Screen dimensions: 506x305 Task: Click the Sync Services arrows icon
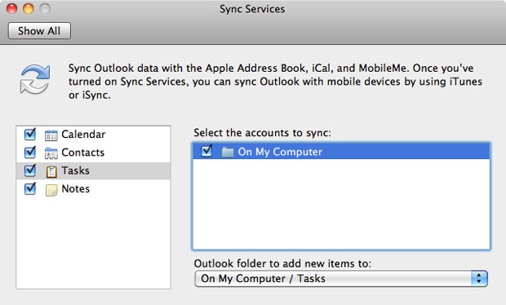(x=35, y=79)
